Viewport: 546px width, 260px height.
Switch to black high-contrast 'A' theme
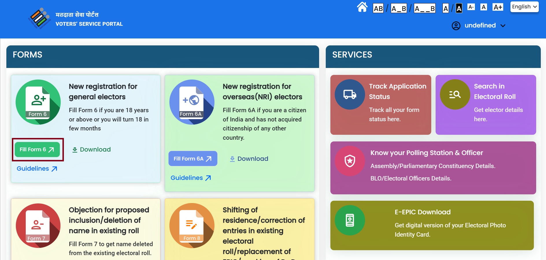(459, 8)
